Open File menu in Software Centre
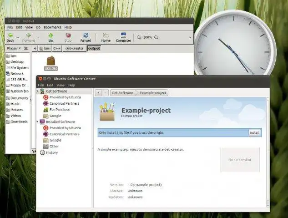The image size is (288, 218). point(41,85)
